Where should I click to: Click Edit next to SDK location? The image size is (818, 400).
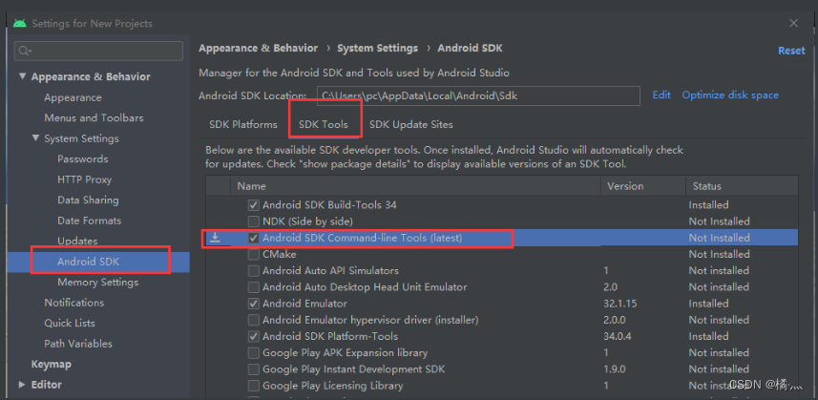[661, 95]
